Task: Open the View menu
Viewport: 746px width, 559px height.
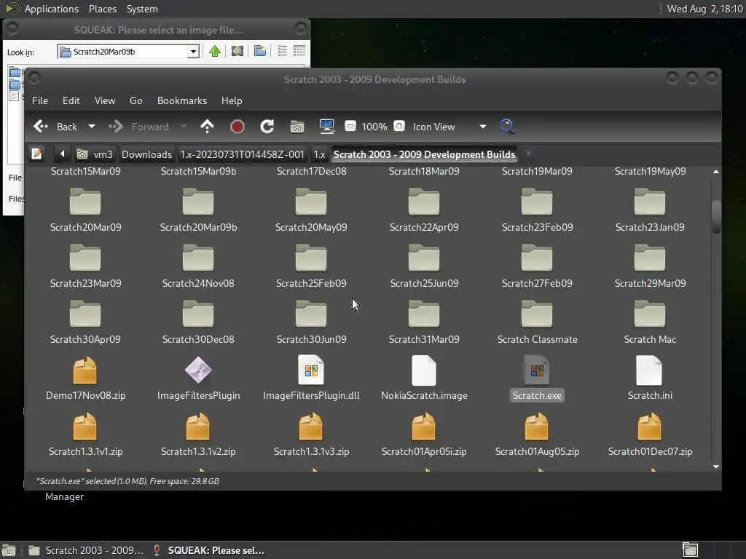Action: pyautogui.click(x=105, y=100)
